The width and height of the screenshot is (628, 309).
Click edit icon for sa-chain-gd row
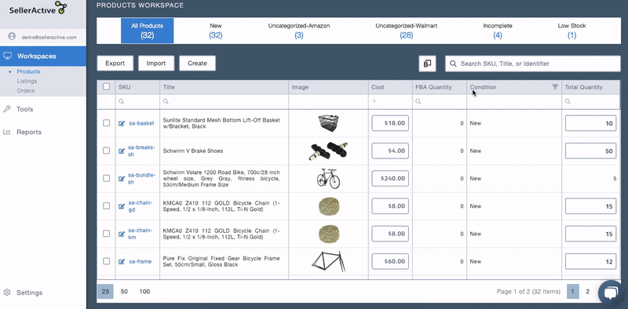(x=122, y=206)
